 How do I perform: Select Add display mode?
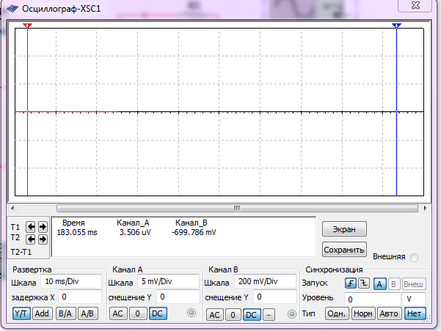click(x=42, y=313)
